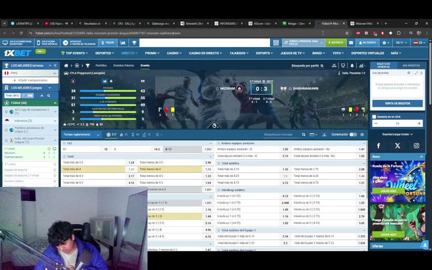This screenshot has width=432, height=270.
Task: Toggle the bell notification icon
Action: click(x=352, y=66)
